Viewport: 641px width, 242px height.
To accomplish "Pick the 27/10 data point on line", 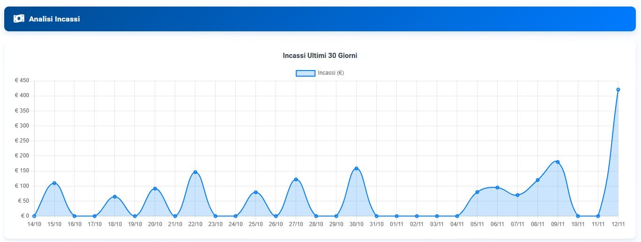I will [296, 179].
